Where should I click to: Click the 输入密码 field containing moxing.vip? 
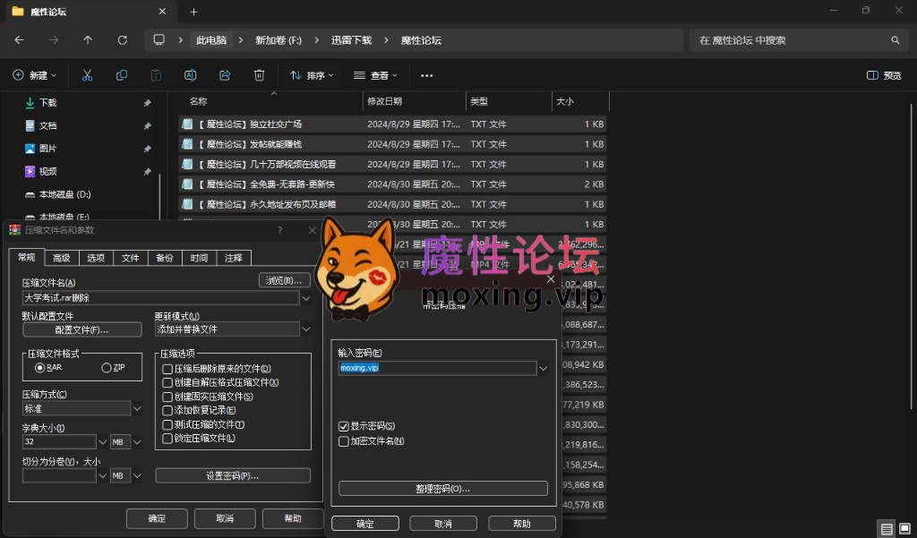point(437,369)
